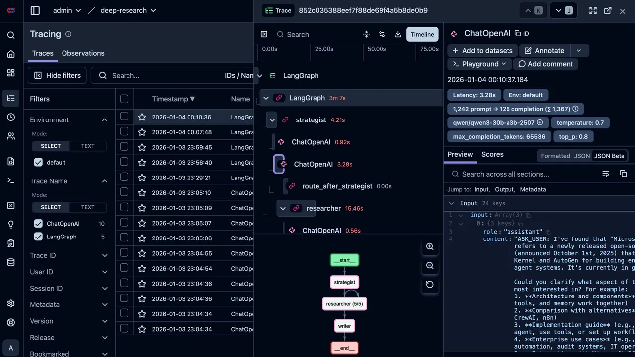
Task: Open Users icon in navigation rail
Action: (x=11, y=136)
